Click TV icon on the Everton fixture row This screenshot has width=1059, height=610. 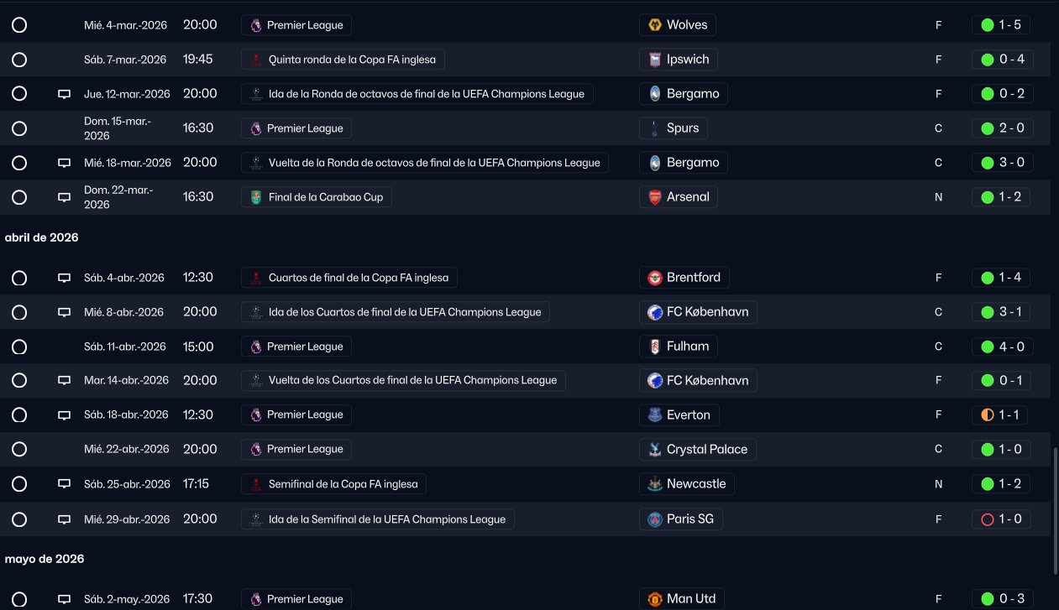coord(64,415)
